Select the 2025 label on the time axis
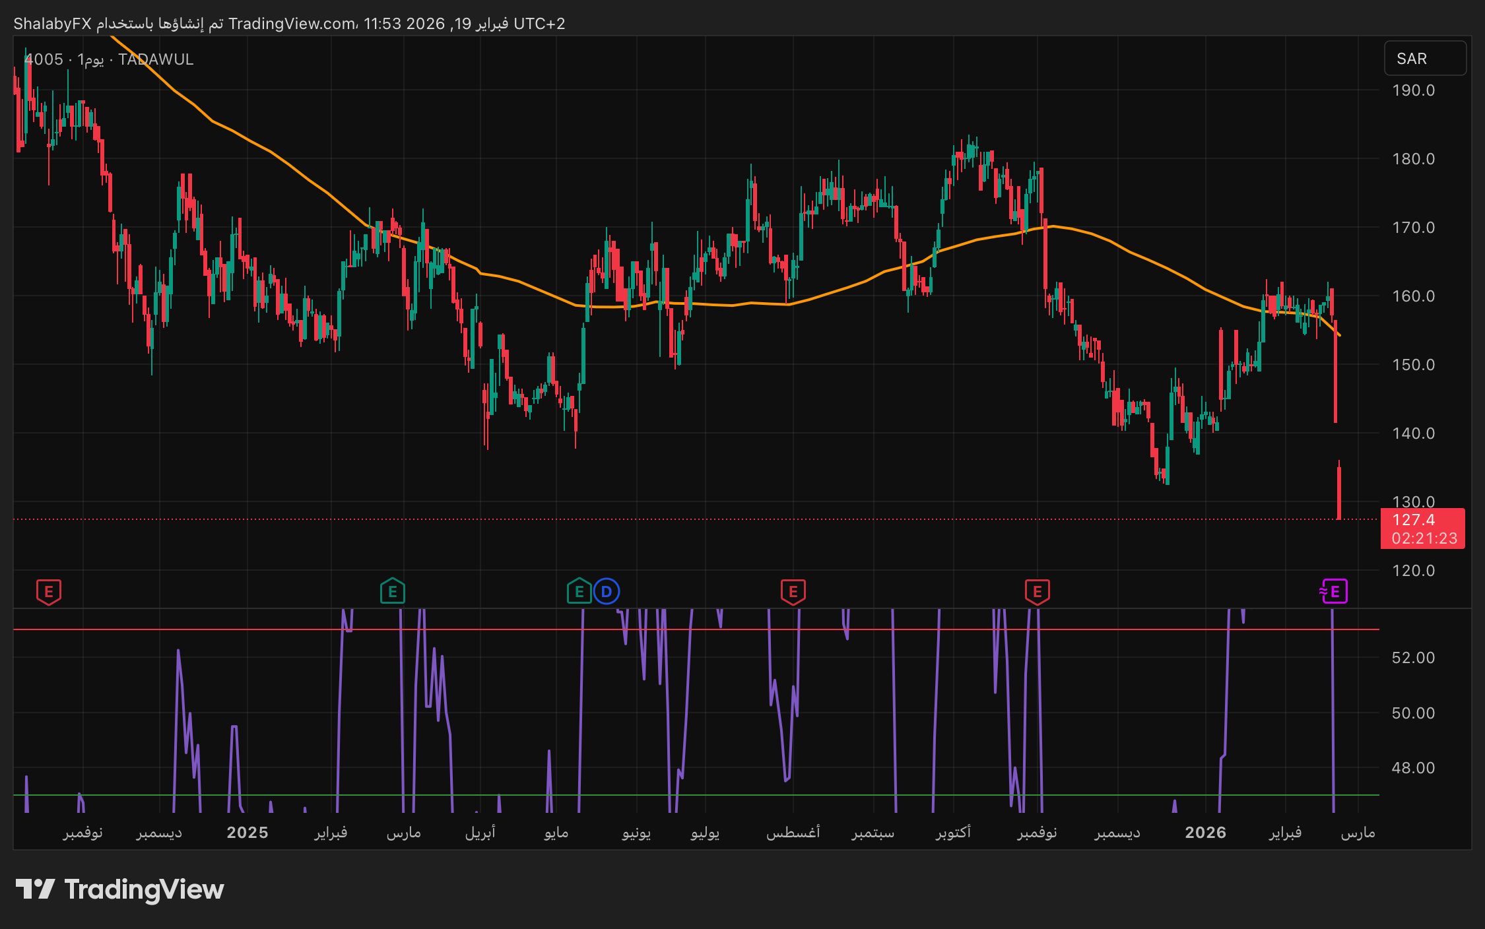 247,833
